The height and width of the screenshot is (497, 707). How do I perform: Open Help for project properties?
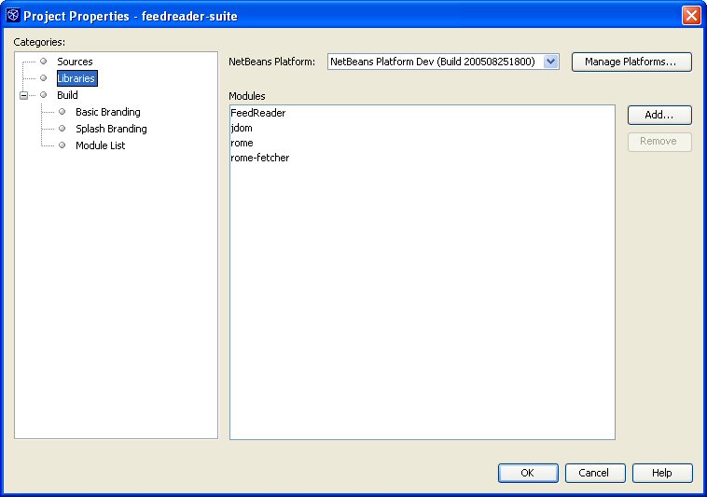[662, 473]
